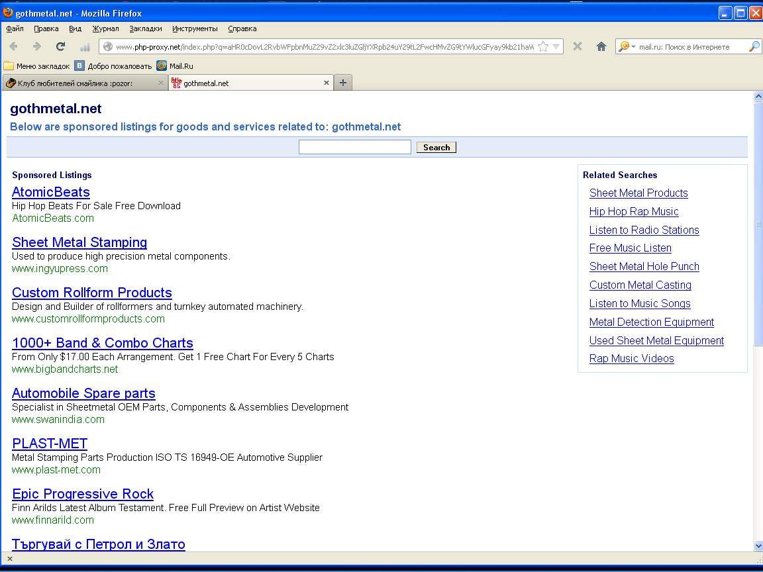Open related search Rap Music Videos
Viewport: 763px width, 572px height.
click(x=631, y=358)
